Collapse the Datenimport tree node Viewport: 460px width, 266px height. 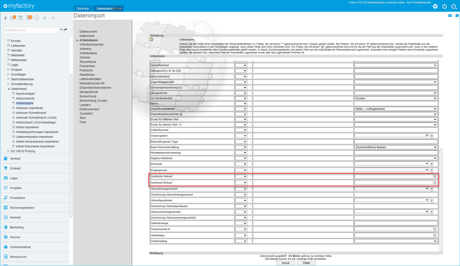pos(8,89)
